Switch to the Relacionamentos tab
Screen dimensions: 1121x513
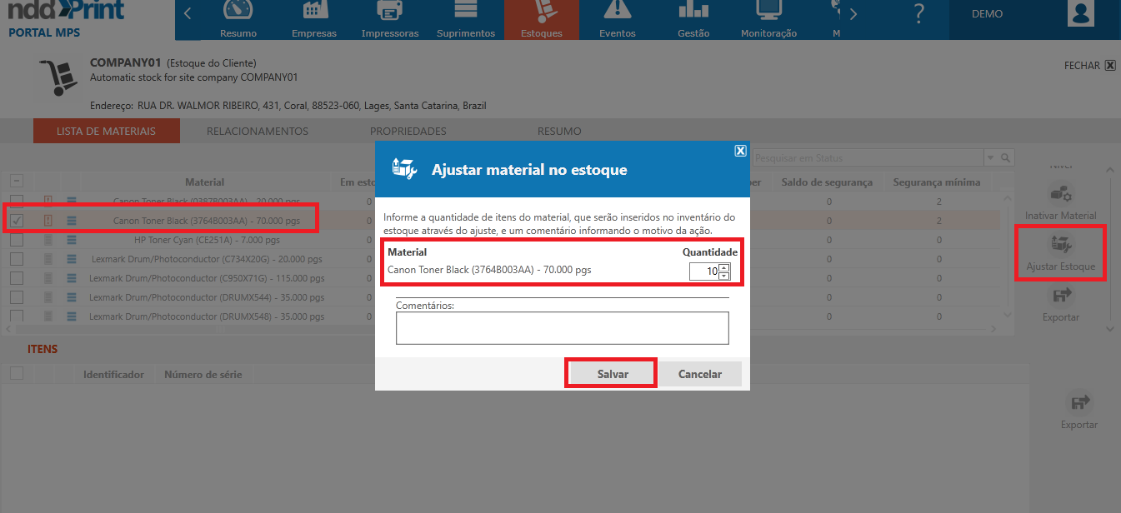click(x=258, y=132)
